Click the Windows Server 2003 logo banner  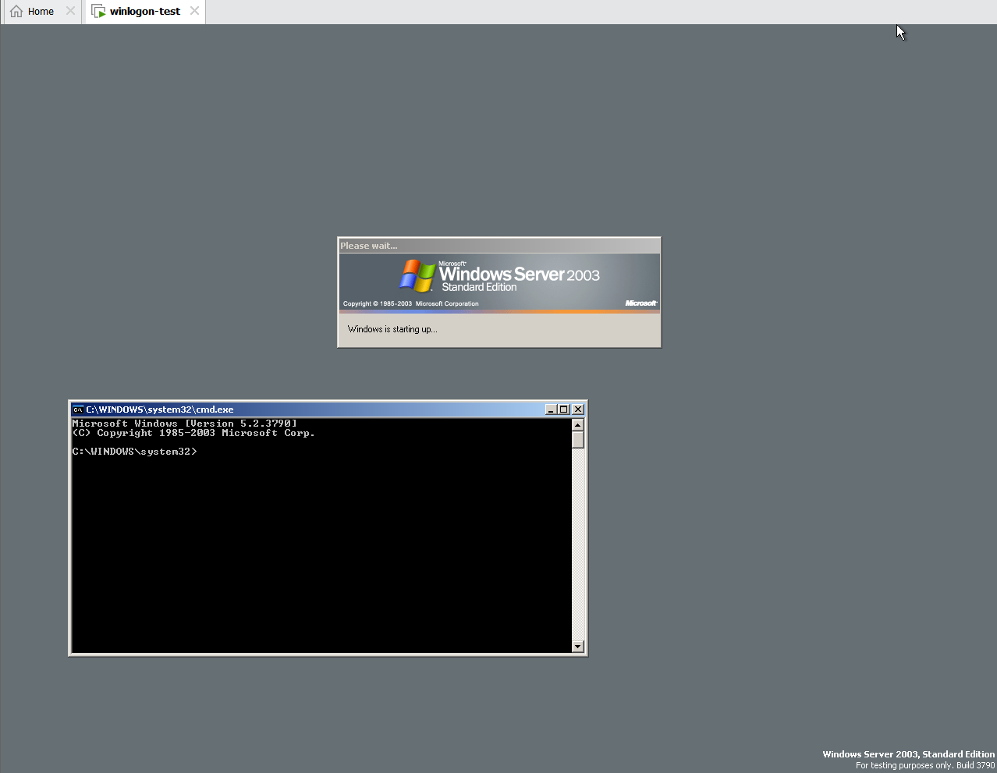(499, 282)
